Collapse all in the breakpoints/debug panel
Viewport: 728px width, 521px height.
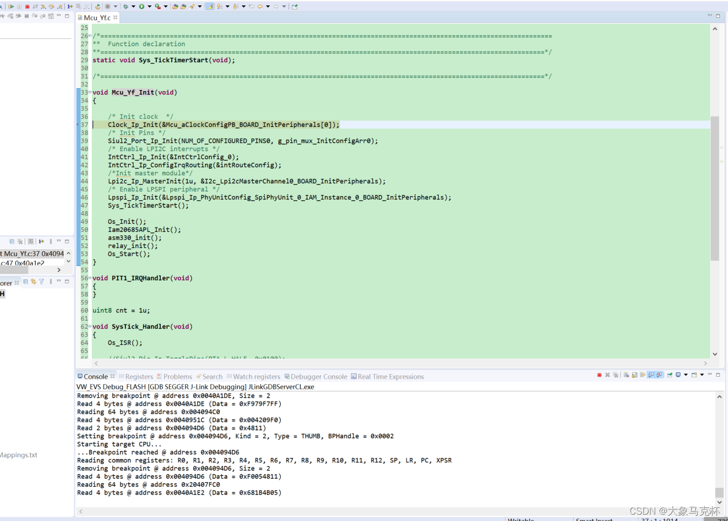12,241
